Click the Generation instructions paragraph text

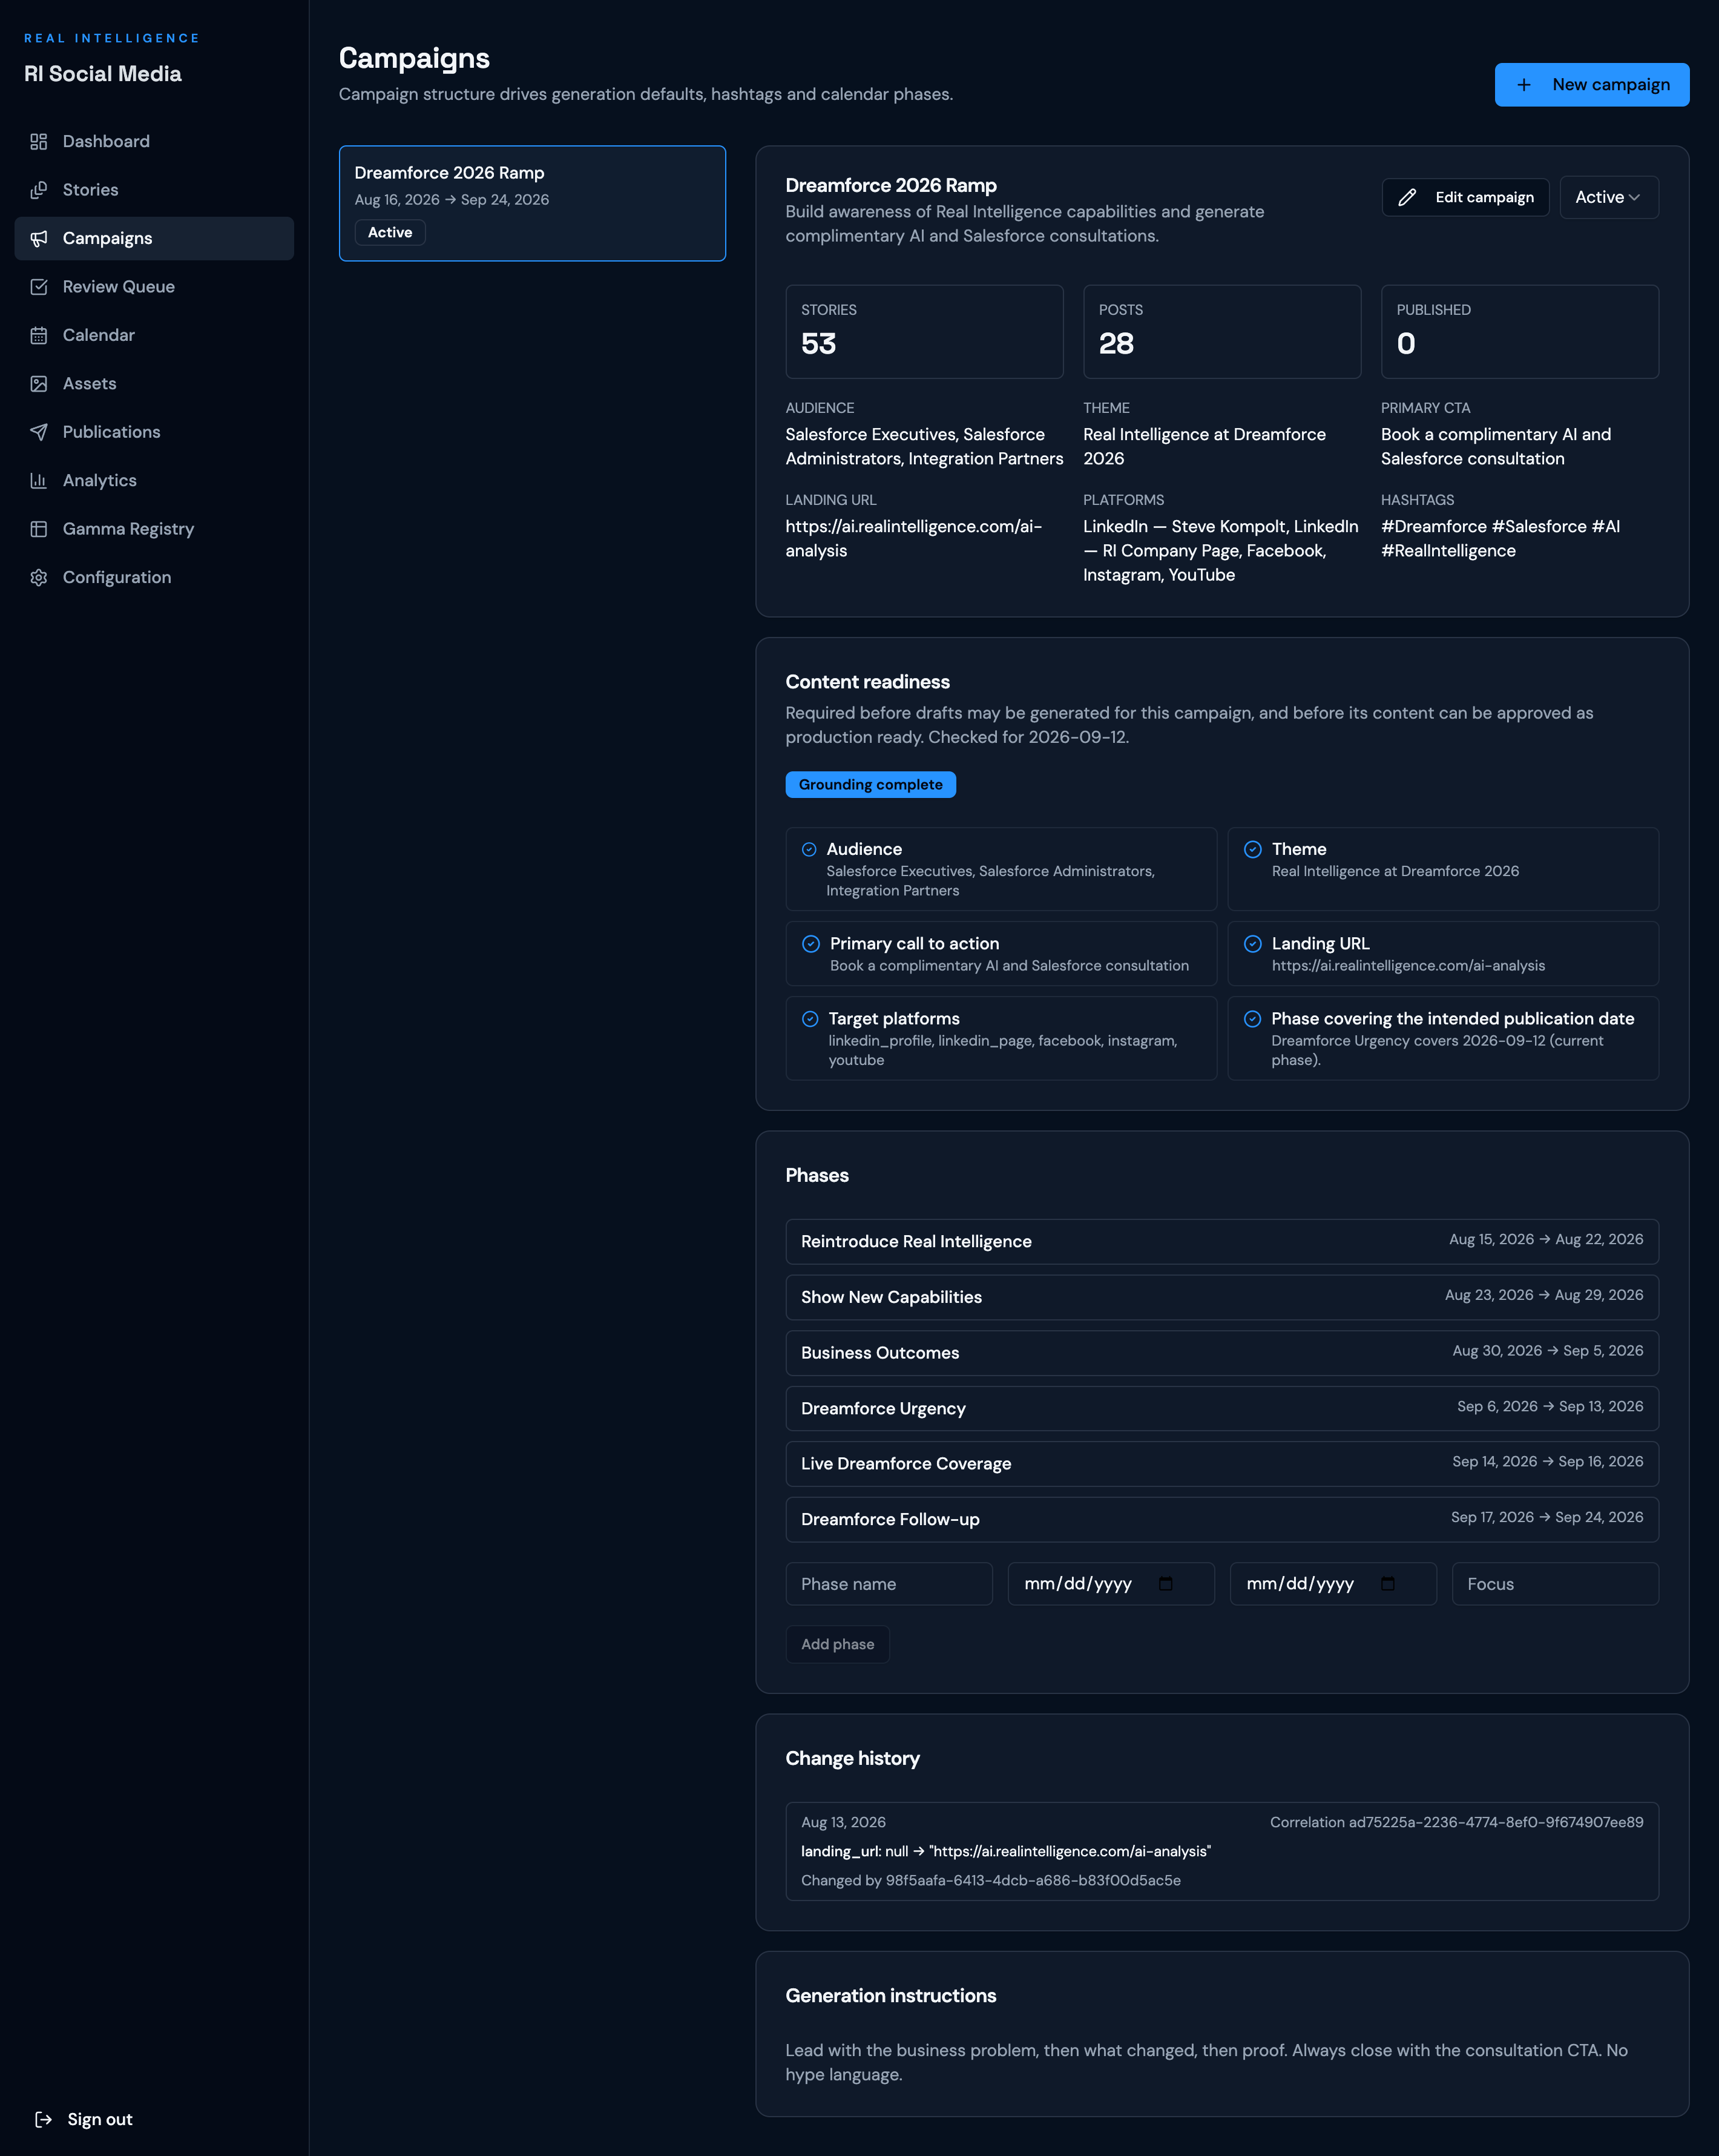1206,2062
